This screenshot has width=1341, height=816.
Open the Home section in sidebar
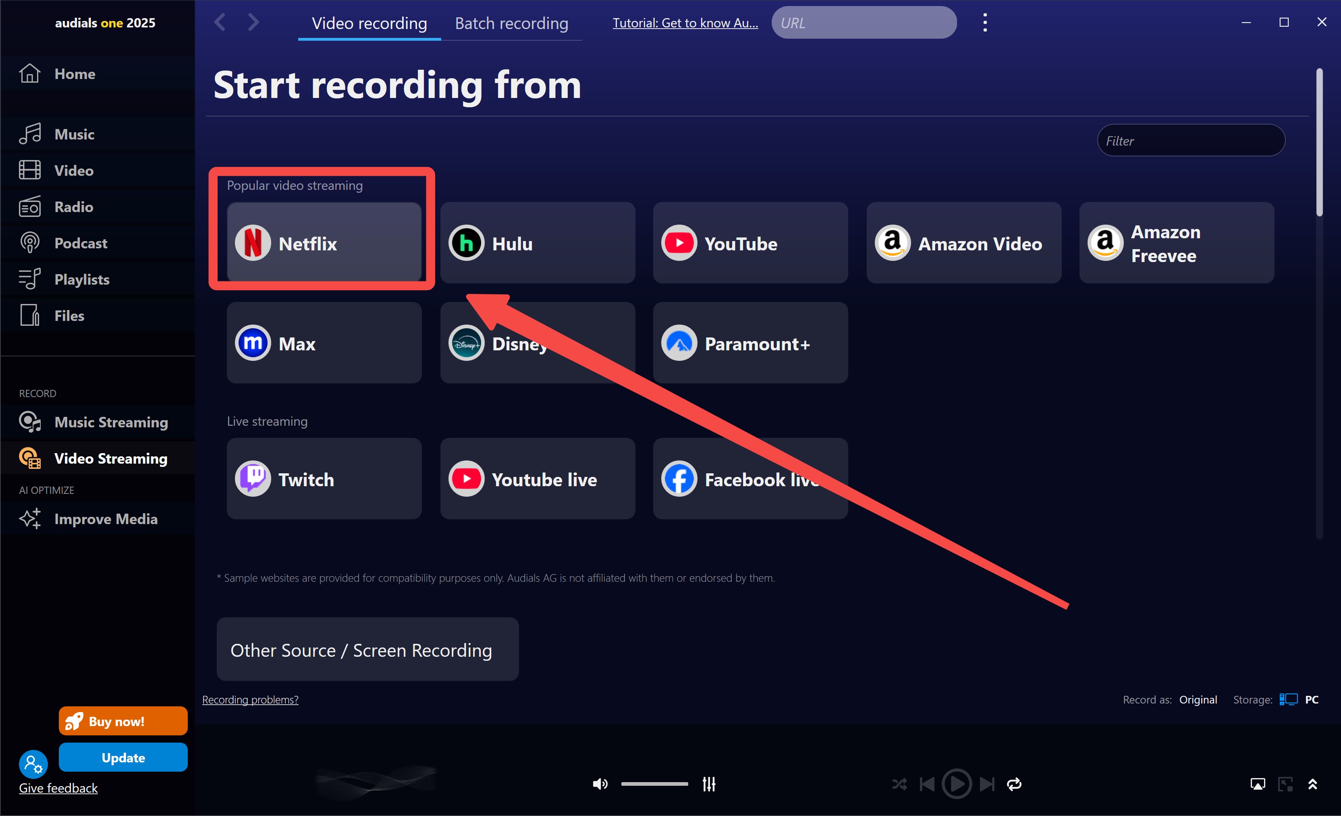click(98, 73)
